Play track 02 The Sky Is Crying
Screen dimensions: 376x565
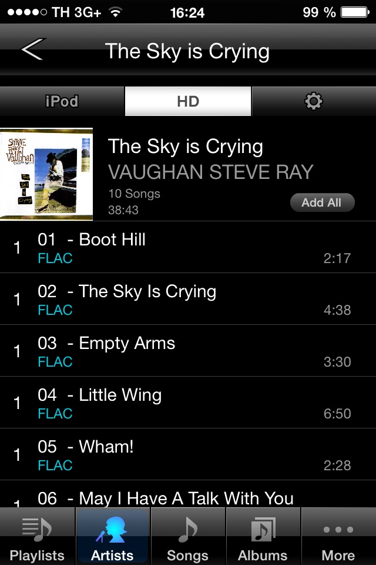click(188, 299)
